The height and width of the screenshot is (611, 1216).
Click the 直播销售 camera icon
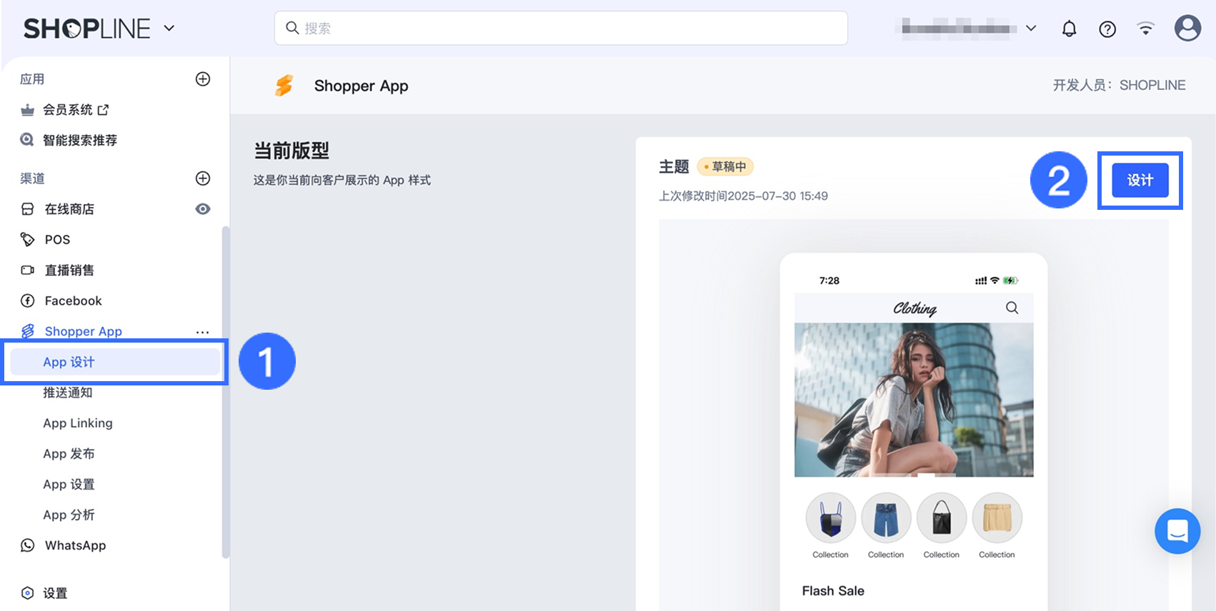[x=27, y=271]
